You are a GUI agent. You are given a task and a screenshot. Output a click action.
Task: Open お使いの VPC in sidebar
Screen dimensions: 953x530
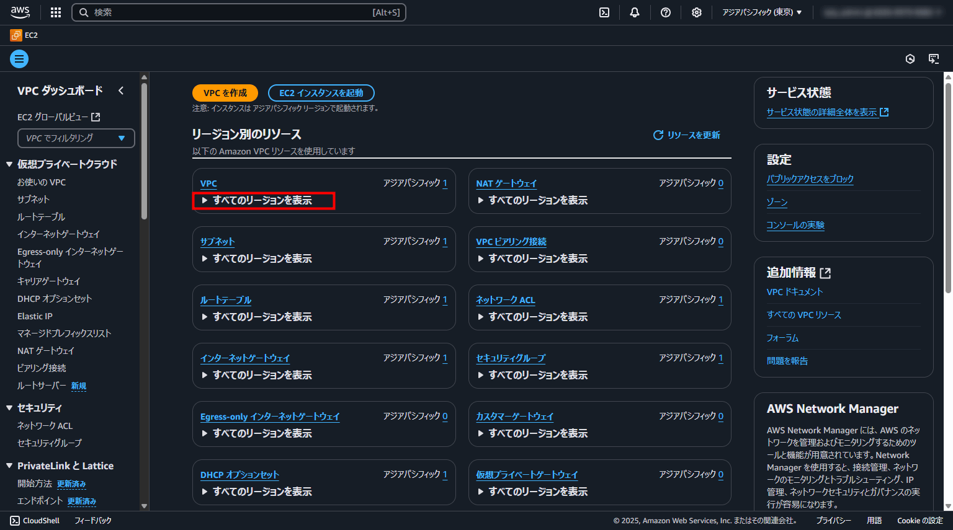[42, 182]
